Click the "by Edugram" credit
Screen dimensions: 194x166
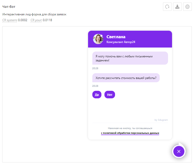pyautogui.click(x=161, y=120)
